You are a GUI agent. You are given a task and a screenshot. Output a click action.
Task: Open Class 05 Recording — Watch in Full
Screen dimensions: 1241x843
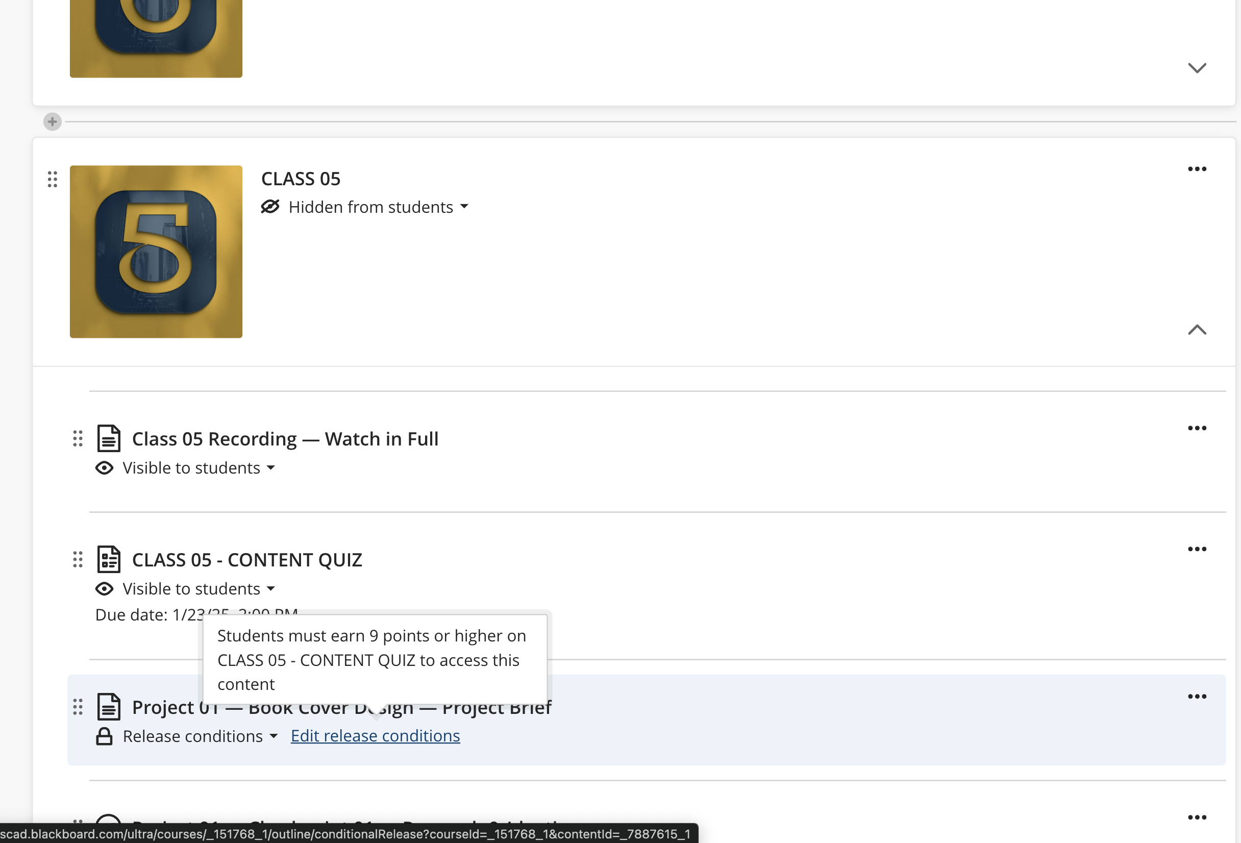[285, 439]
